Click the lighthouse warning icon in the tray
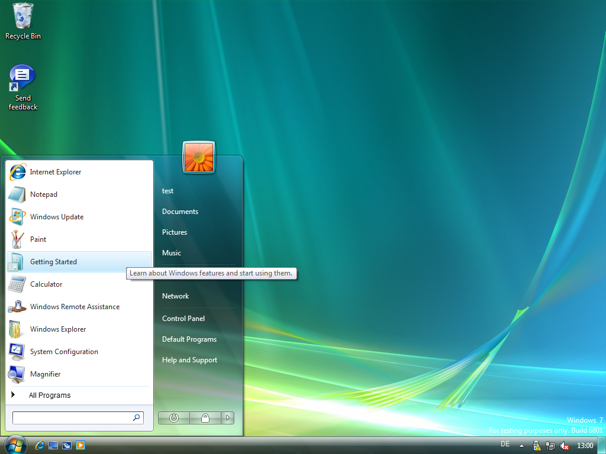Viewport: 606px width, 454px height. click(536, 446)
